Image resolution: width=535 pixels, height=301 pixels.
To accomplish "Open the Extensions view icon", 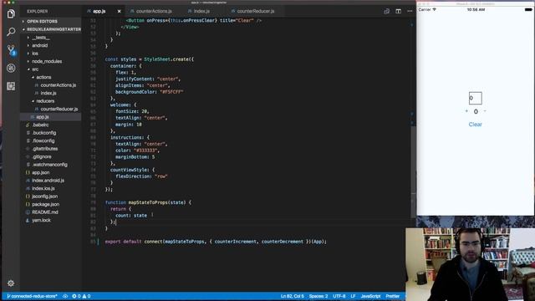I will (x=11, y=86).
